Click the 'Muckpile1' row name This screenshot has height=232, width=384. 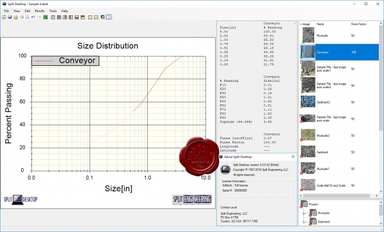[x=323, y=169]
